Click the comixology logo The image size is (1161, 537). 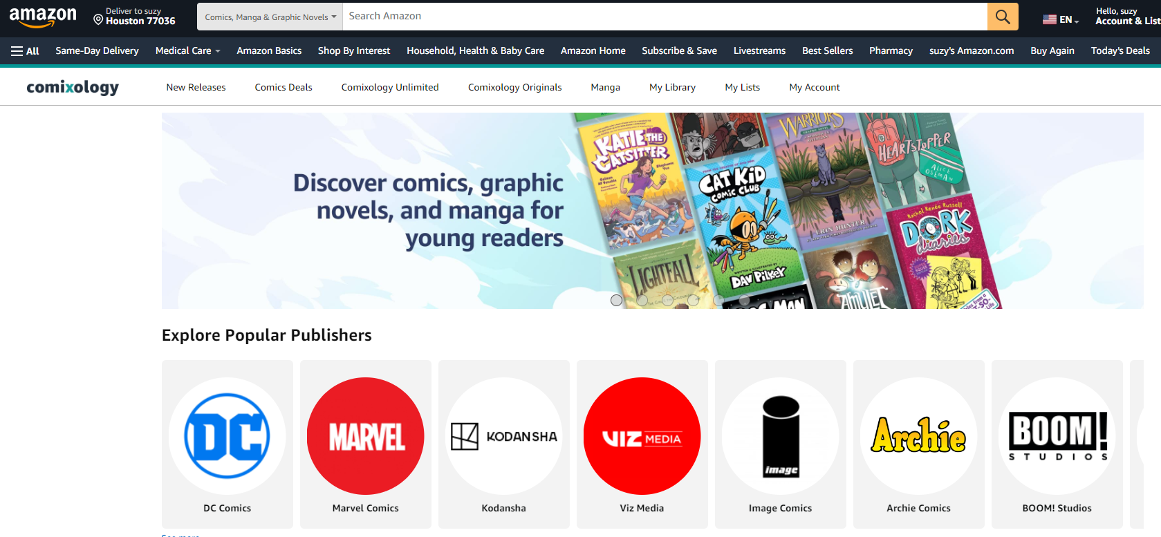point(73,87)
